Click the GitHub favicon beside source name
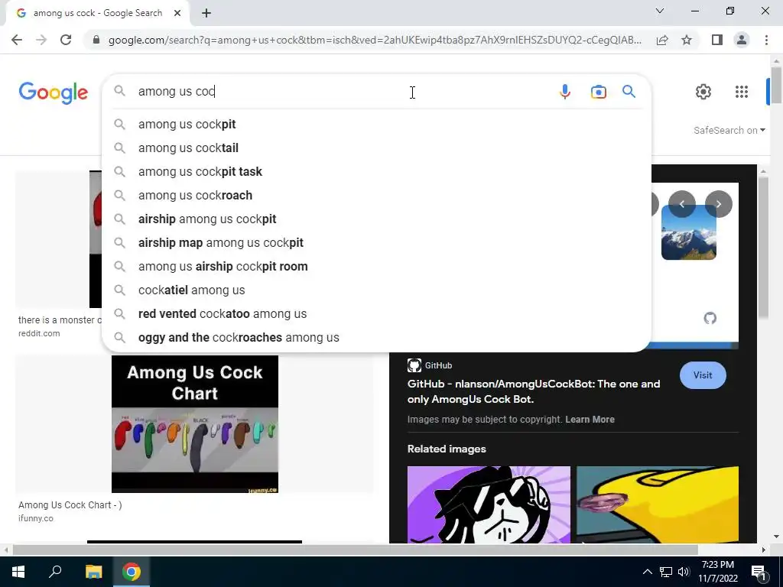The image size is (783, 587). (x=414, y=365)
